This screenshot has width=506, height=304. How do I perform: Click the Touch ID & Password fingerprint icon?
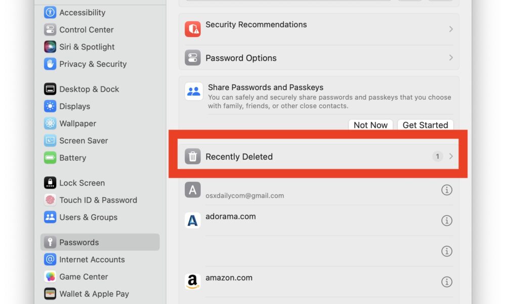click(x=50, y=200)
